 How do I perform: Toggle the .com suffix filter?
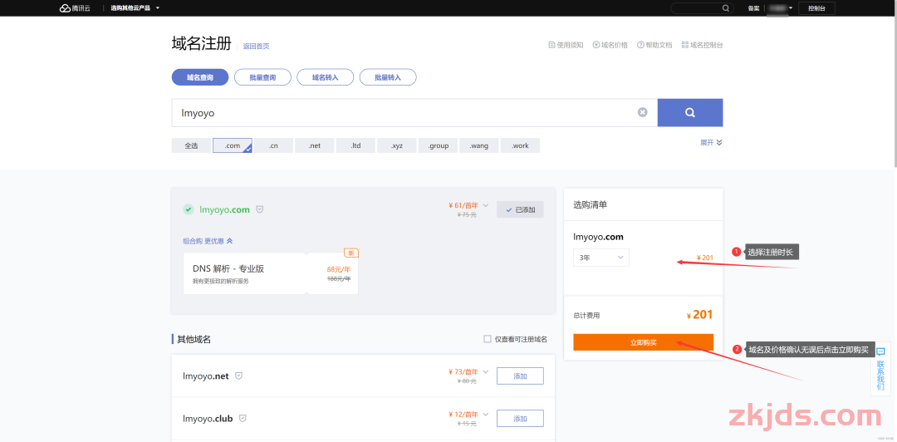(233, 145)
